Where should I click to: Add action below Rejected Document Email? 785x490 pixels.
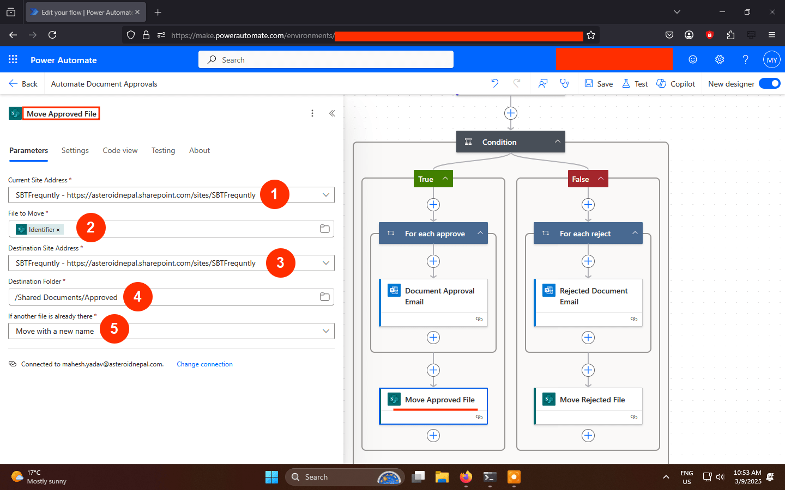588,338
